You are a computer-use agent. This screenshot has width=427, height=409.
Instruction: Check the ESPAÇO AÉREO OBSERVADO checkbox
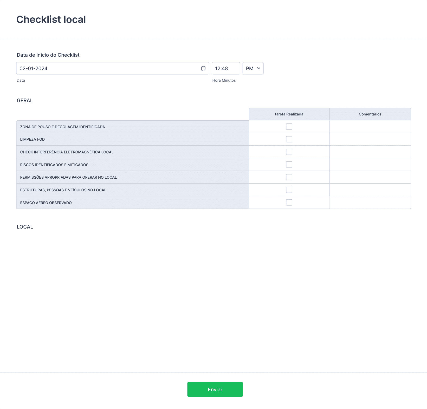point(289,203)
